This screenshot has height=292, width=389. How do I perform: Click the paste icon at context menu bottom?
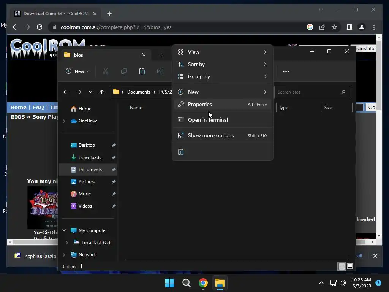[181, 152]
